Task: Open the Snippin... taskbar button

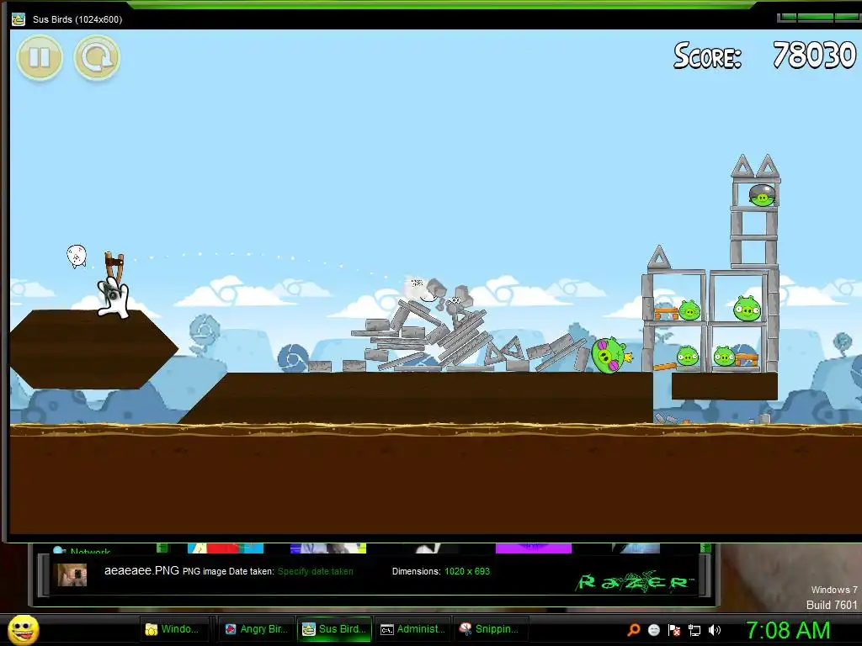Action: click(x=491, y=629)
